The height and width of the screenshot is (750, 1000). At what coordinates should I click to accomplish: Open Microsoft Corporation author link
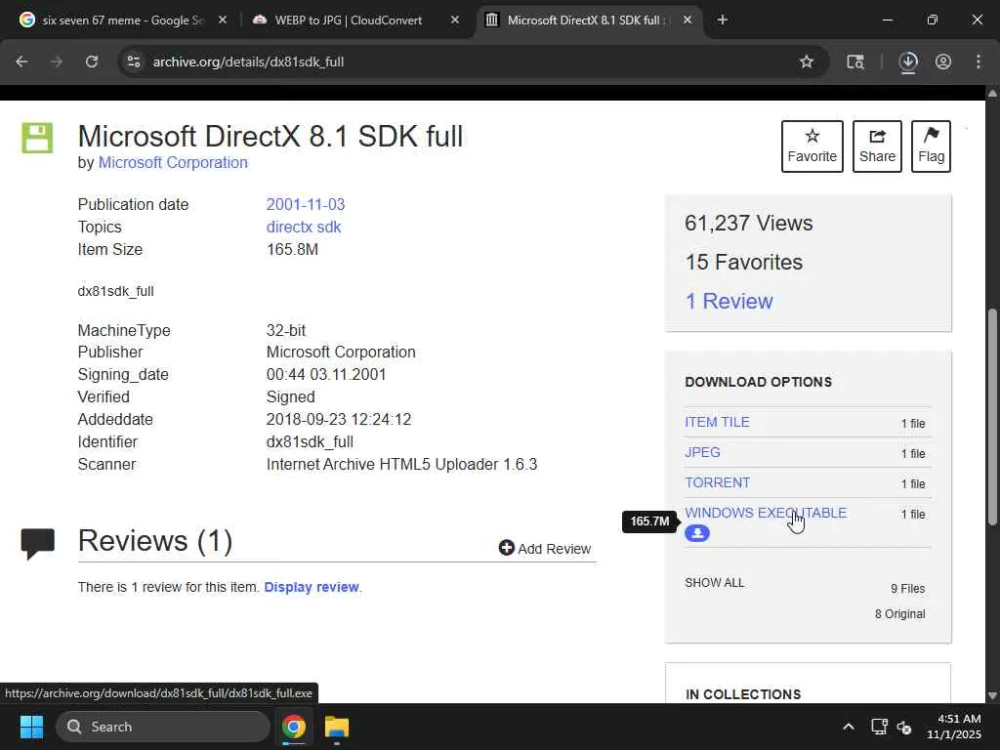[x=173, y=163]
